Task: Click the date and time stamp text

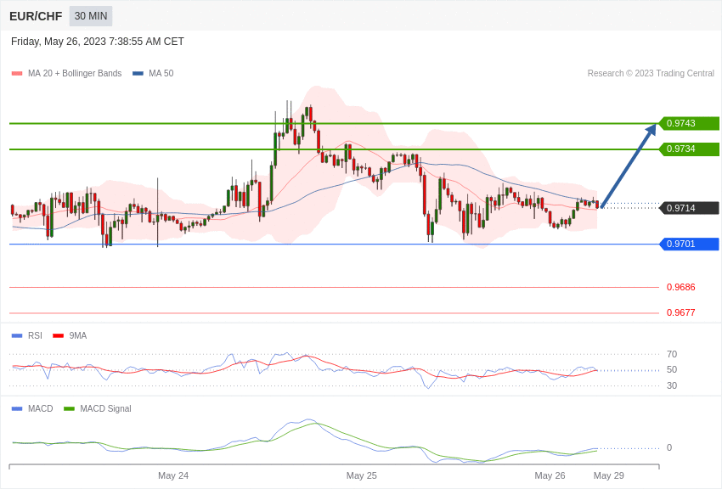Action: tap(97, 42)
